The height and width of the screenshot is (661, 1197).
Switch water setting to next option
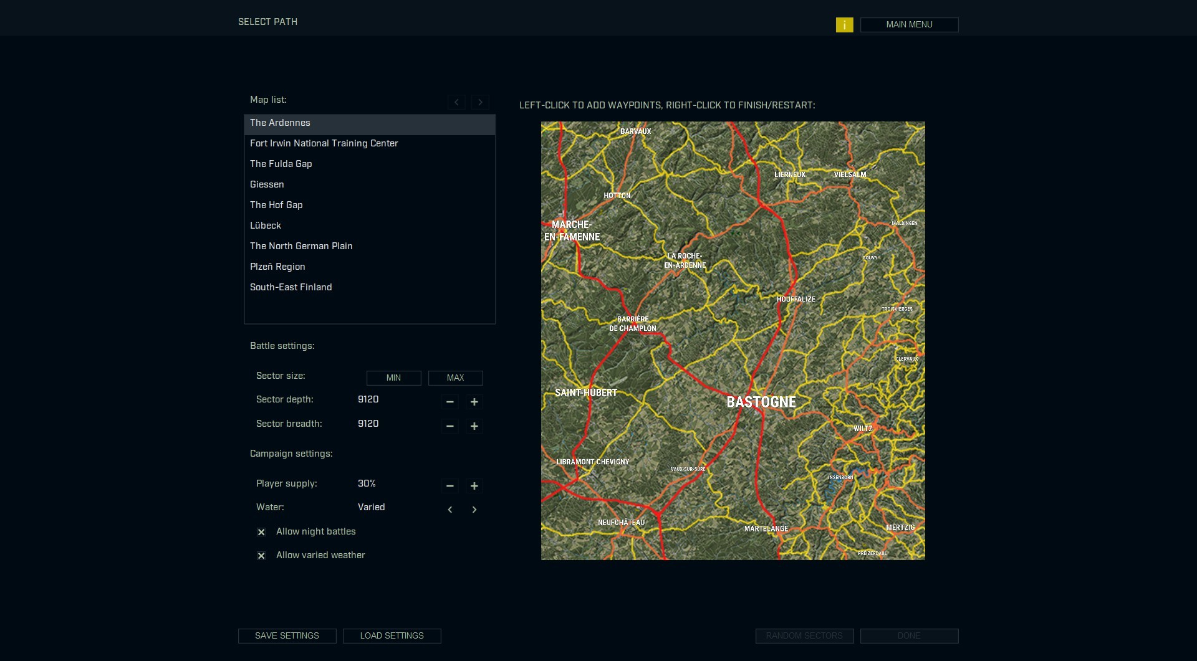pyautogui.click(x=474, y=510)
